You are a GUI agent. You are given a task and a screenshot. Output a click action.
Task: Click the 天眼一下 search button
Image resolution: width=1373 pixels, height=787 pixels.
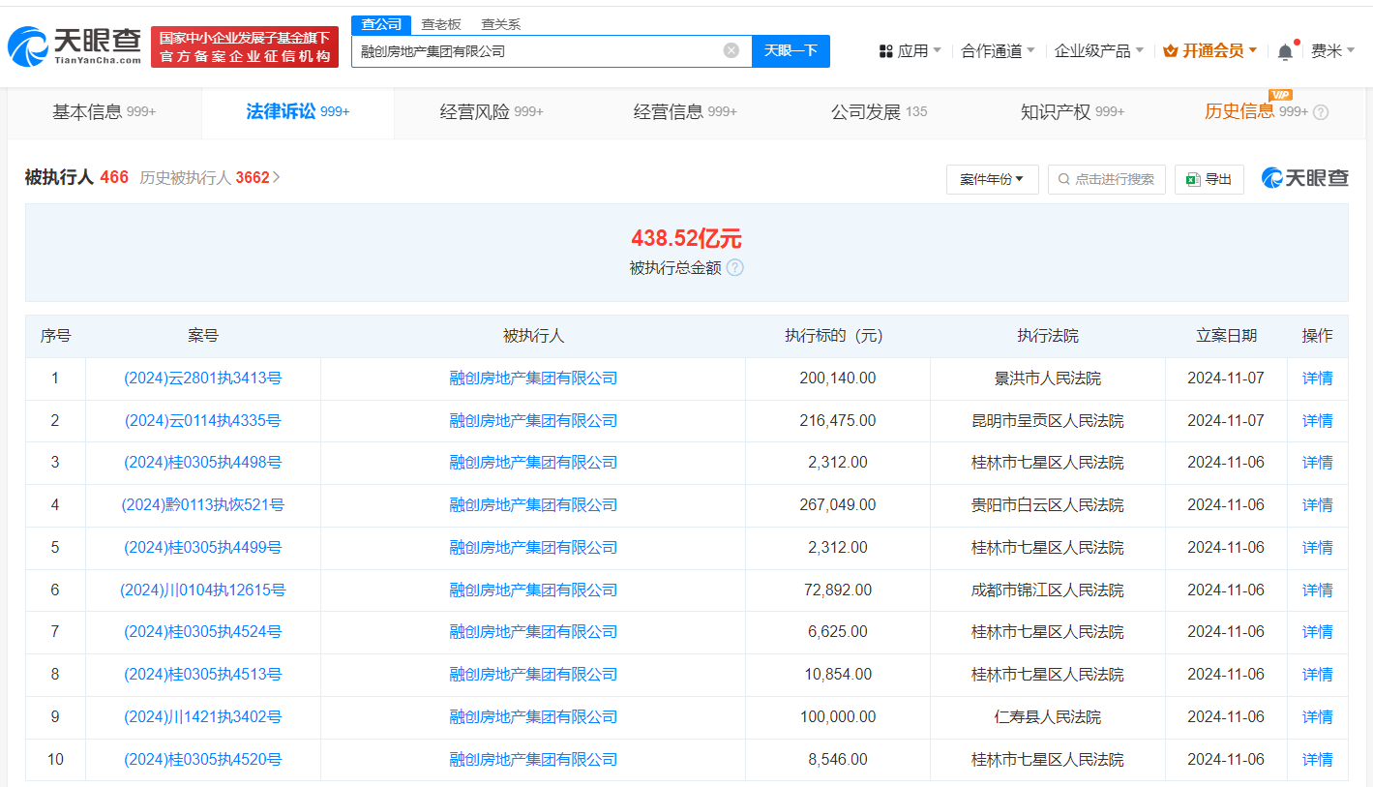791,50
